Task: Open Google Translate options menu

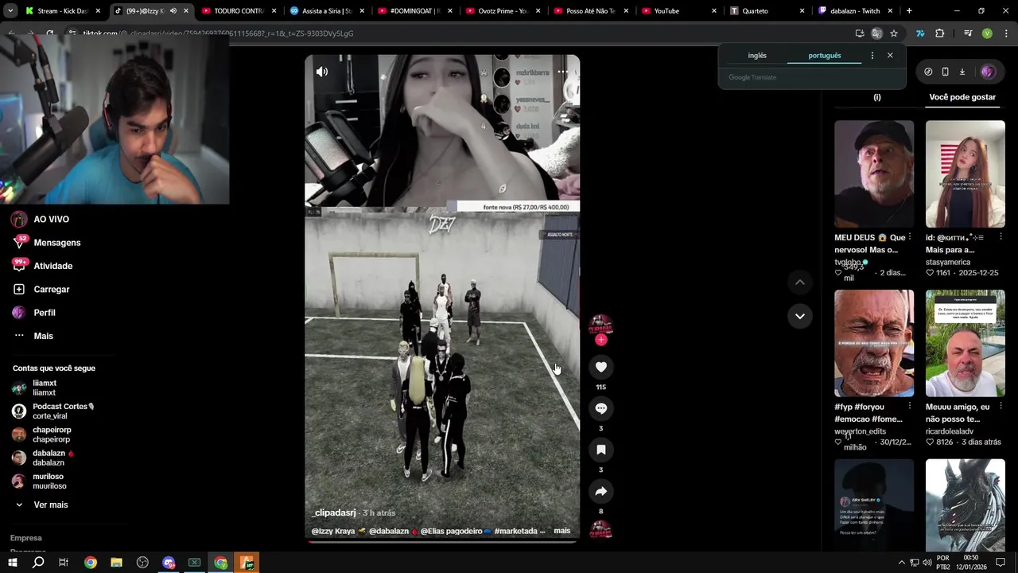Action: pyautogui.click(x=872, y=56)
